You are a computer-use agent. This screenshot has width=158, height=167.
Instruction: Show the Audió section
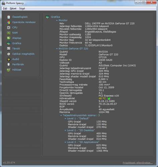click(16, 59)
